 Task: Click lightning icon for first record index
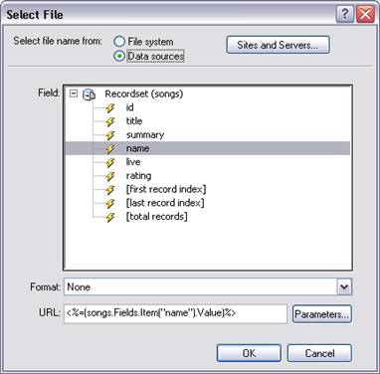click(110, 189)
